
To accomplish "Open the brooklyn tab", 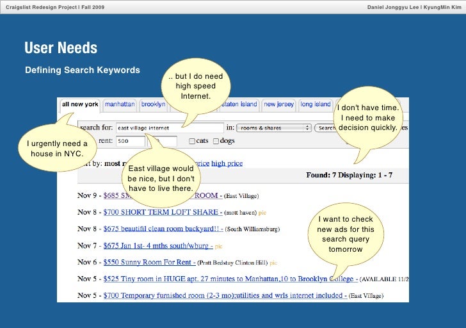I will (x=153, y=104).
